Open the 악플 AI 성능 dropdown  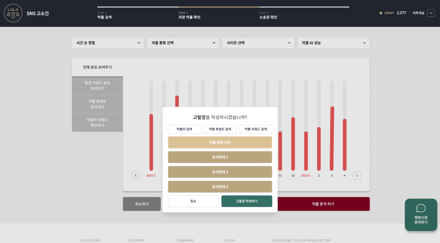coord(333,43)
